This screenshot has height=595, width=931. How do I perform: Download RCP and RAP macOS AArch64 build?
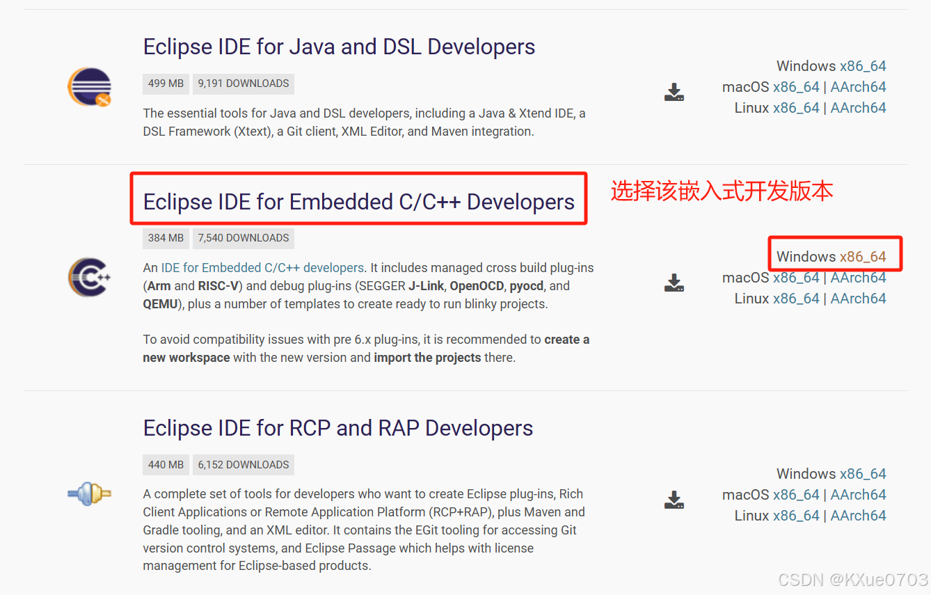click(859, 495)
